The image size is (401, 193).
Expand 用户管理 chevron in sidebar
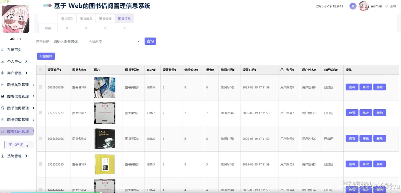coord(26,73)
